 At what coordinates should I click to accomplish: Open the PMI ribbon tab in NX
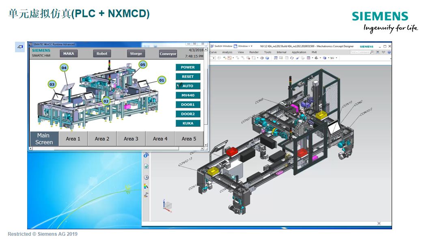click(314, 52)
